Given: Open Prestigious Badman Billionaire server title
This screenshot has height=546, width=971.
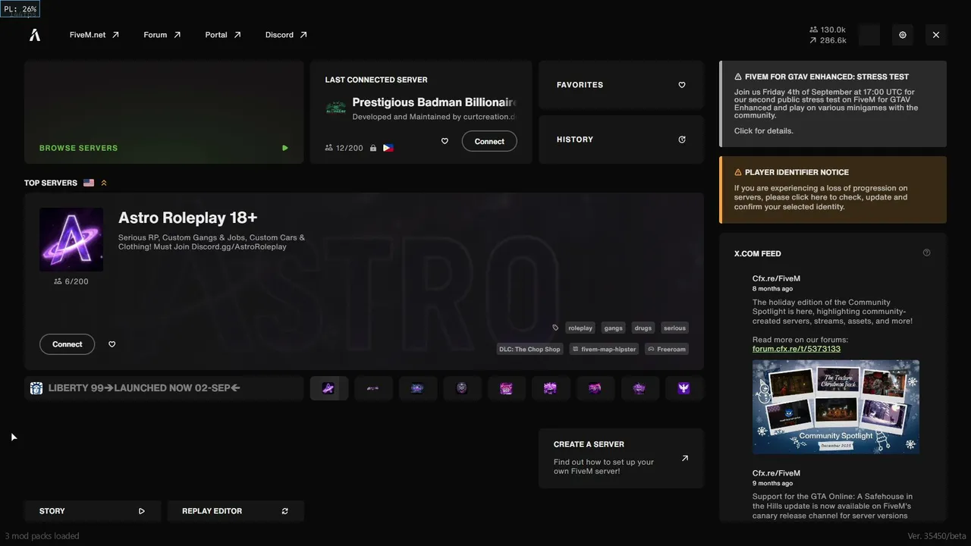Looking at the screenshot, I should [434, 102].
